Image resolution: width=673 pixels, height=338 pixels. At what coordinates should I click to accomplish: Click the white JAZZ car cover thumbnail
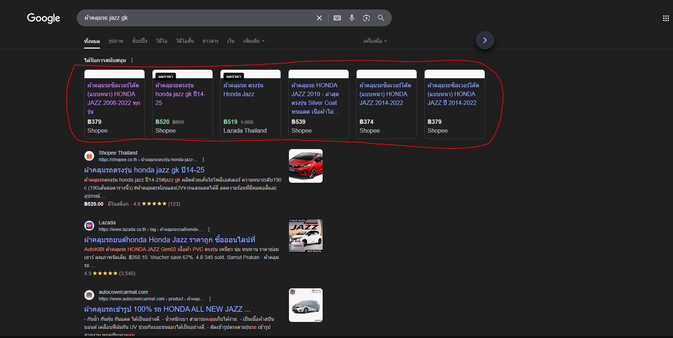(306, 236)
